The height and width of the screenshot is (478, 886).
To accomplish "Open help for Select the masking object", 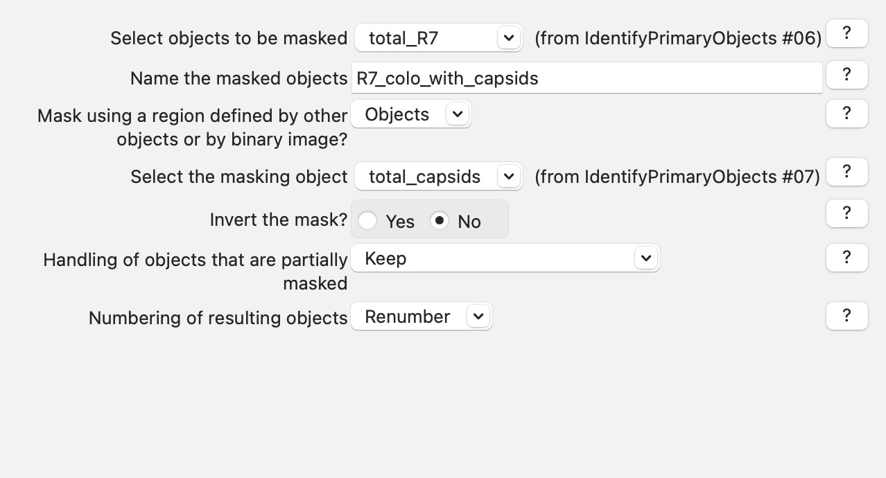I will pos(846,172).
